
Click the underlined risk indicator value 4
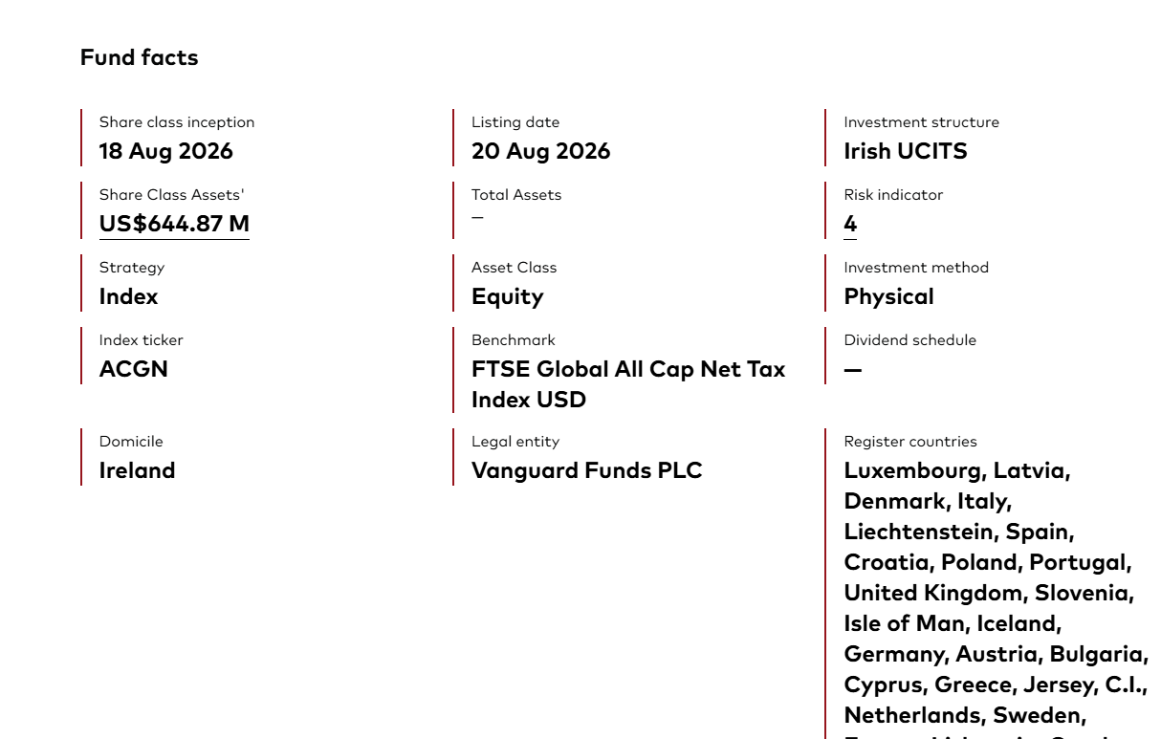pos(850,224)
